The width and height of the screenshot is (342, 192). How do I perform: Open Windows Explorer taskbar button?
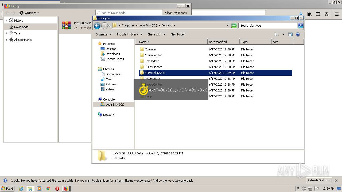[30, 189]
